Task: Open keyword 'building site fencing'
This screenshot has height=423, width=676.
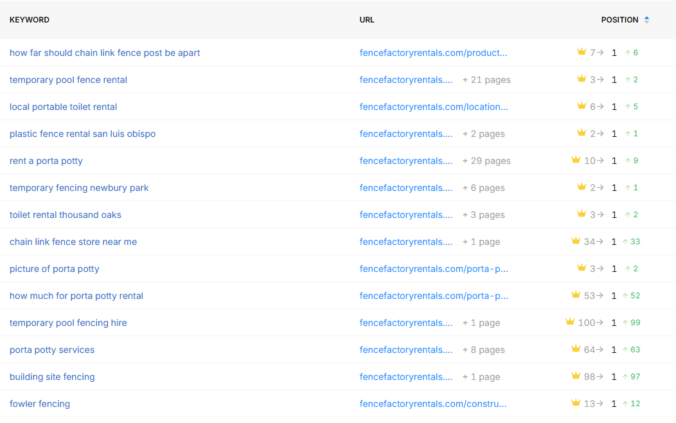Action: click(52, 377)
